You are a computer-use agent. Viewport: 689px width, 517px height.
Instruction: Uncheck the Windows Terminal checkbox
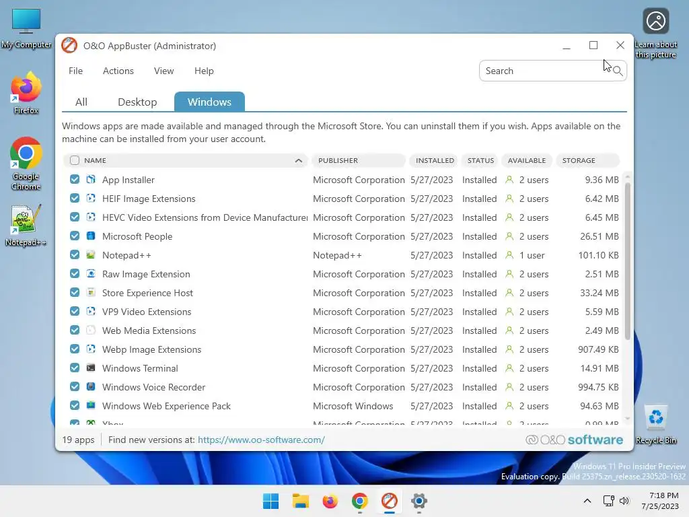pyautogui.click(x=75, y=368)
